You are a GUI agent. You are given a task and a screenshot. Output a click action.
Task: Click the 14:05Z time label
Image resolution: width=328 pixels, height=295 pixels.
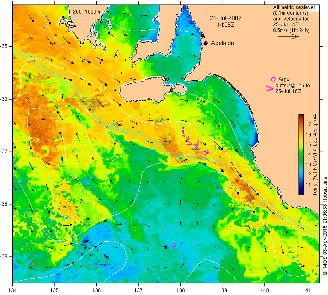click(225, 25)
